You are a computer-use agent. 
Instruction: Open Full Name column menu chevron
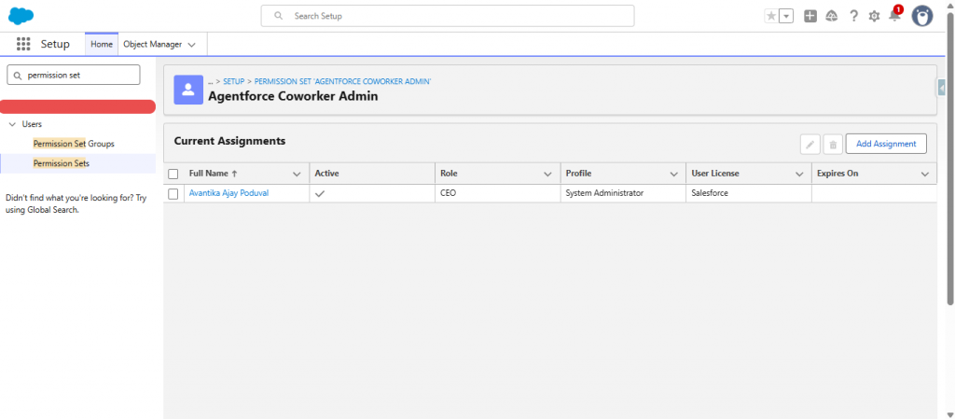(x=297, y=175)
